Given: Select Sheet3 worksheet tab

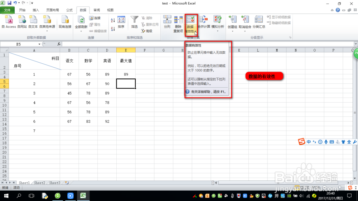Looking at the screenshot, I should pyautogui.click(x=54, y=183).
